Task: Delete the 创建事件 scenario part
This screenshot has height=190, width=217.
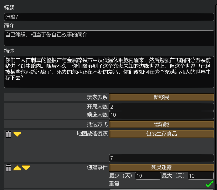Action: coord(8,168)
